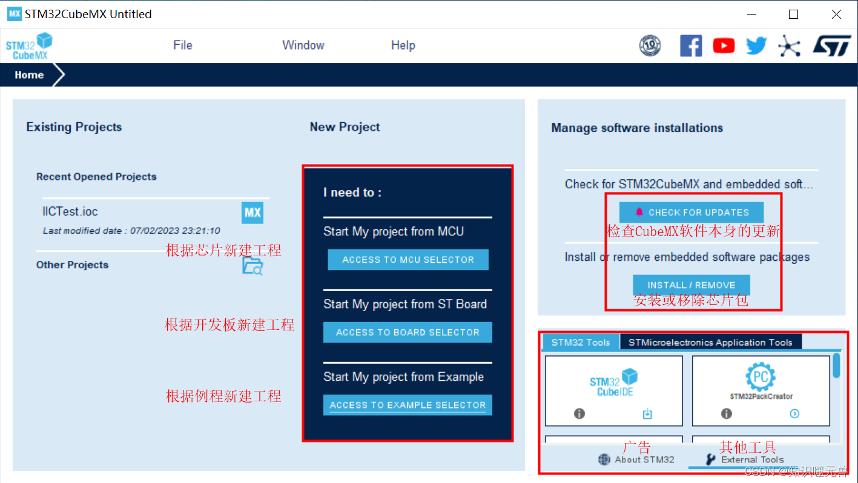Viewport: 858px width, 483px height.
Task: Open the Facebook icon link
Action: pos(691,45)
